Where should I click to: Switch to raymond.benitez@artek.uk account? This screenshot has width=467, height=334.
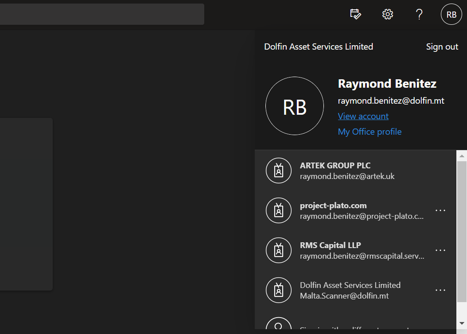347,176
